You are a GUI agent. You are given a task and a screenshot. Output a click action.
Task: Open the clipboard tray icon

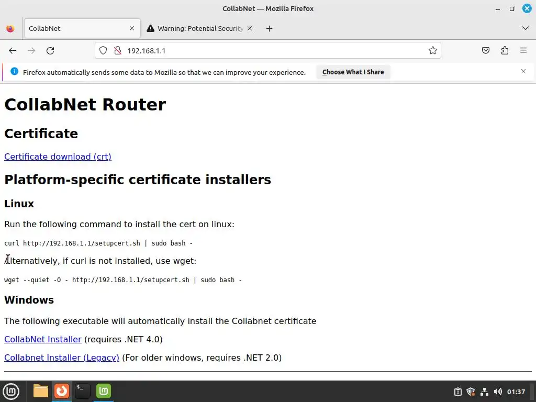458,392
